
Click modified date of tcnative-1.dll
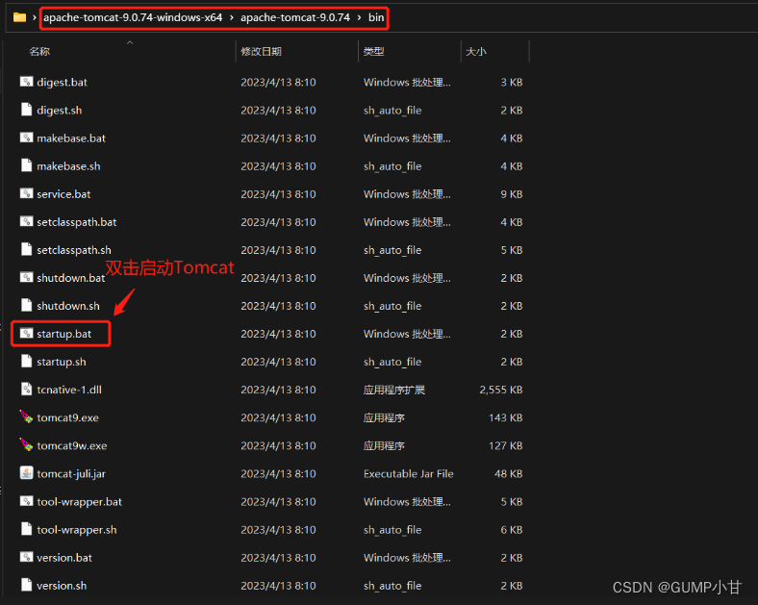[278, 390]
